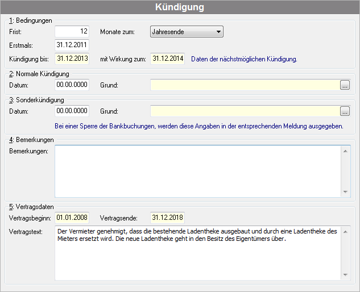Click Grund text field under Normale Kündigung
Image resolution: width=360 pixels, height=292 pixels.
tap(245, 85)
